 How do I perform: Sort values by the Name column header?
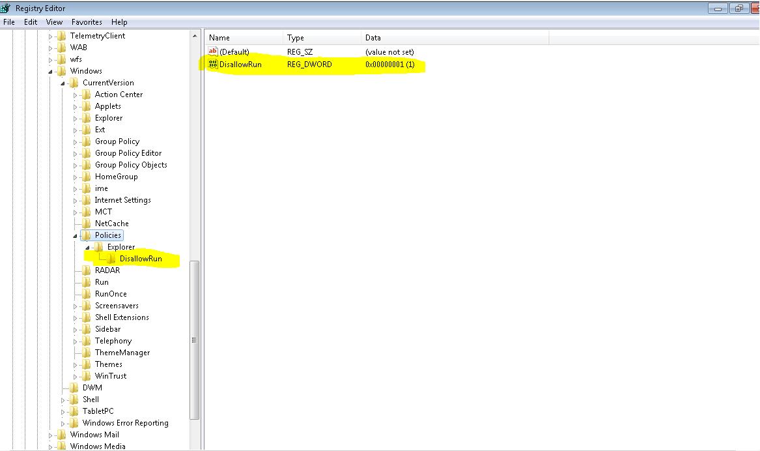coord(244,37)
